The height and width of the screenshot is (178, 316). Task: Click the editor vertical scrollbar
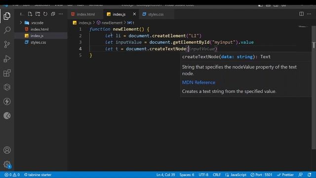pos(314,87)
